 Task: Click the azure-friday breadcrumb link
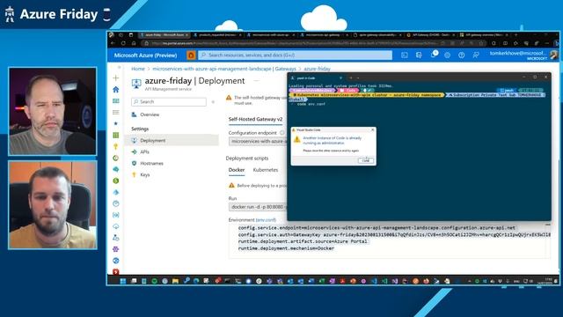point(317,69)
